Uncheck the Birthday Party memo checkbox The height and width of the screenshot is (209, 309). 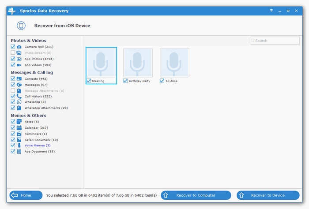tap(125, 81)
